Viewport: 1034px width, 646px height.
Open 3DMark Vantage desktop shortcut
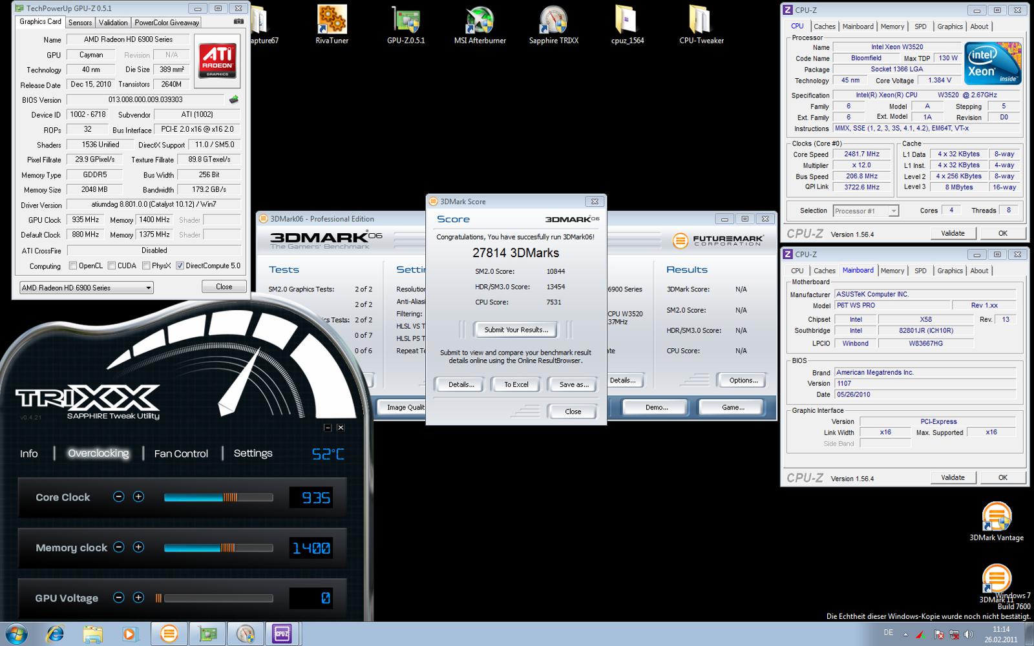(x=997, y=521)
